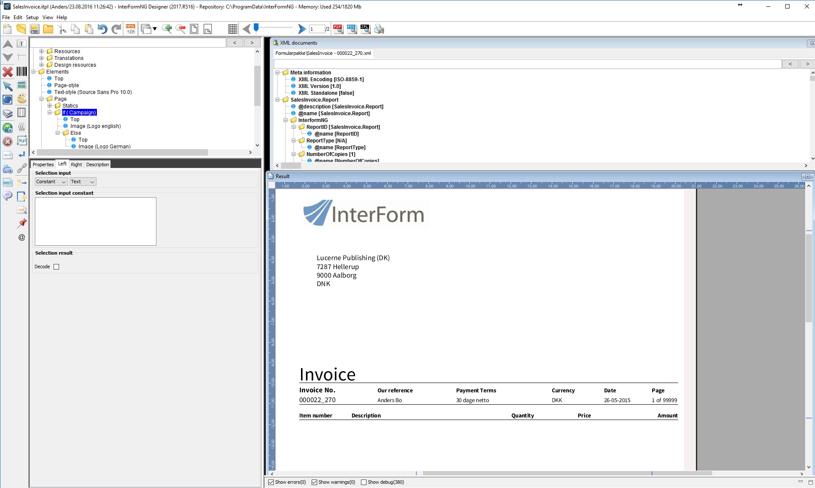The image size is (815, 488).
Task: Expand the Statics tree node
Action: coord(50,106)
